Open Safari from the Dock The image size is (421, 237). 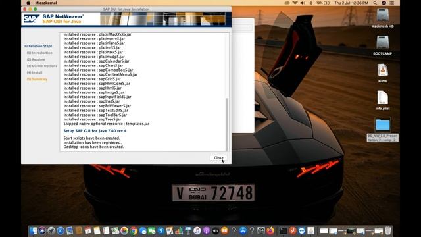61,231
